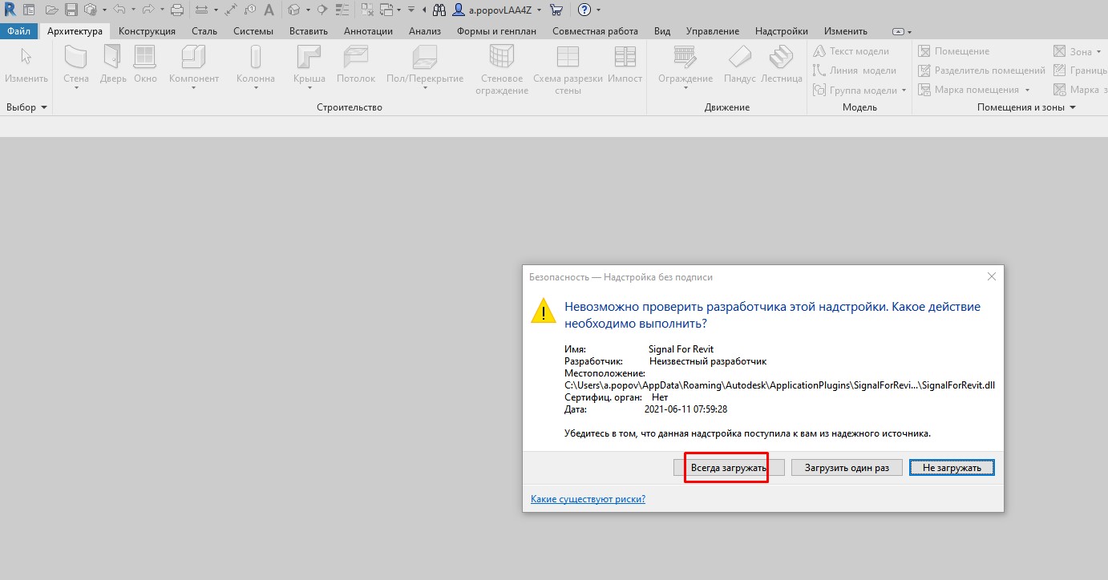Image resolution: width=1108 pixels, height=580 pixels.
Task: Click Помещение in the ribbon
Action: tap(954, 51)
